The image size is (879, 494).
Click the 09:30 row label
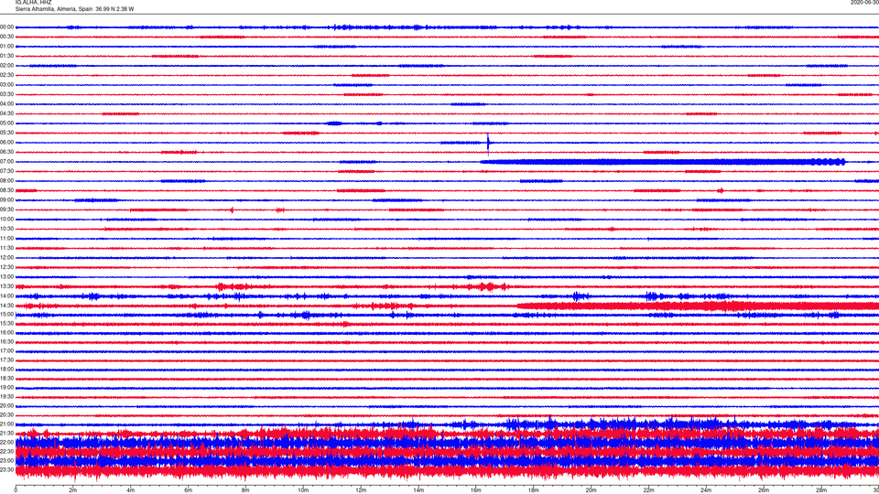(x=6, y=209)
